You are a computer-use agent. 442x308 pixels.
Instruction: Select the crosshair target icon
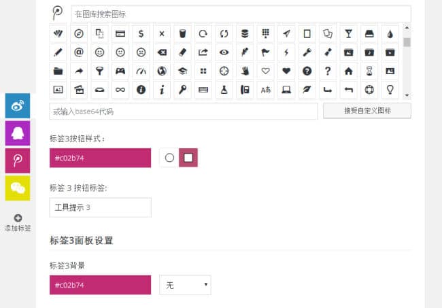coord(224,71)
